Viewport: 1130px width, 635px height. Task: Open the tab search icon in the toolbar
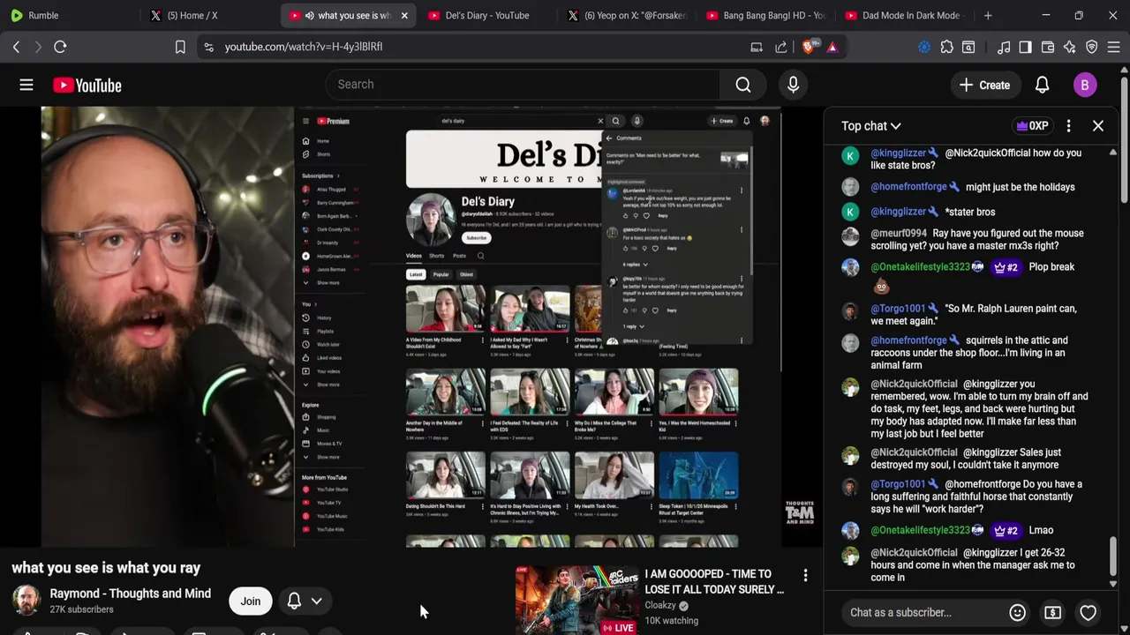[x=968, y=47]
